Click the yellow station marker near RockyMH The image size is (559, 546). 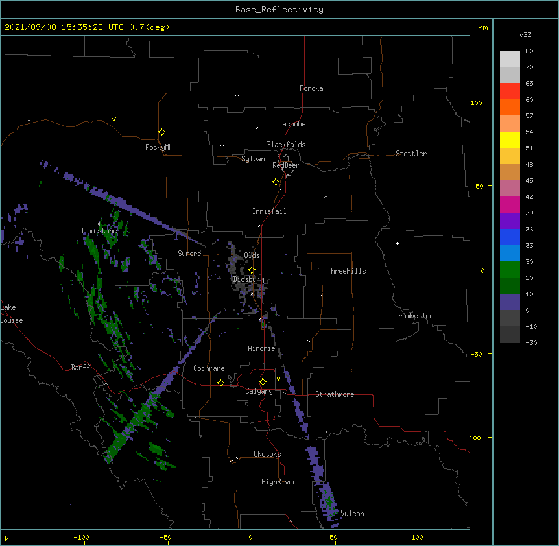pyautogui.click(x=161, y=132)
